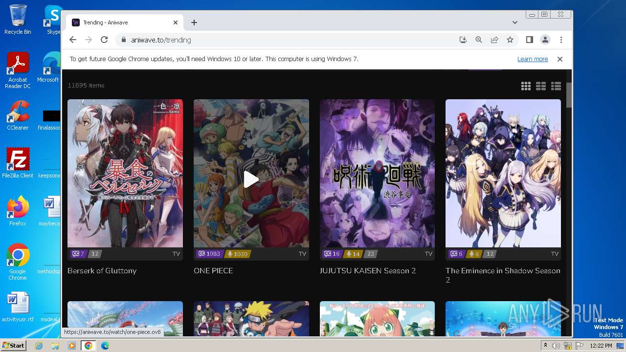Play ONE PIECE from poster

point(251,179)
